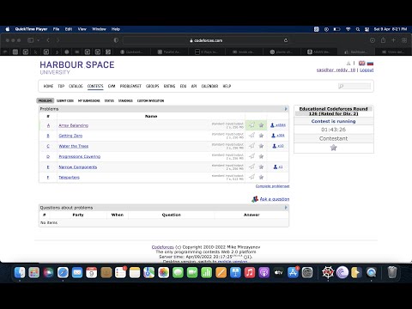
Task: Collapse the Questions about problems panel arrow
Action: pos(286,208)
